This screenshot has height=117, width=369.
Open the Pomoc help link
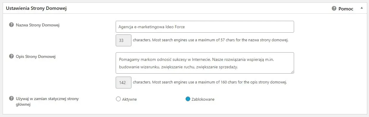tap(346, 9)
